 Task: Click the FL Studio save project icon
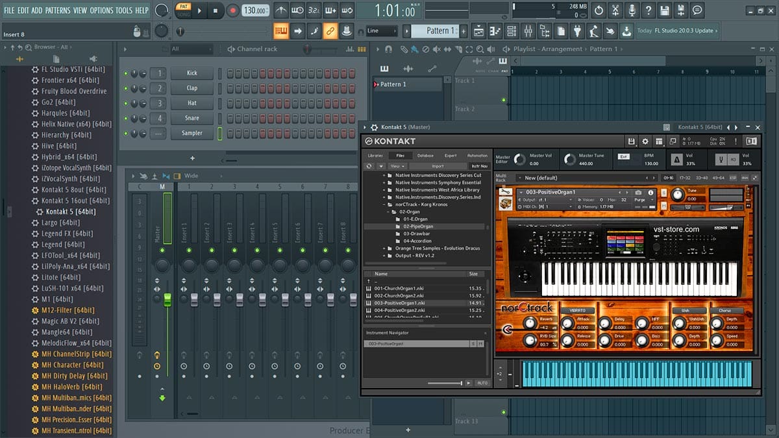pos(664,10)
